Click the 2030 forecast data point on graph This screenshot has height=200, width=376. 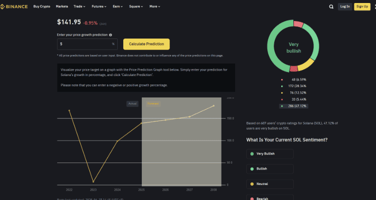(214, 105)
